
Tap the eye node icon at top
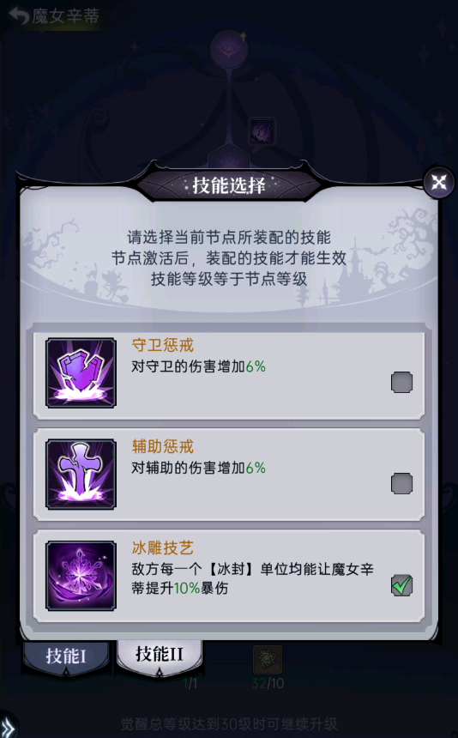point(228,49)
